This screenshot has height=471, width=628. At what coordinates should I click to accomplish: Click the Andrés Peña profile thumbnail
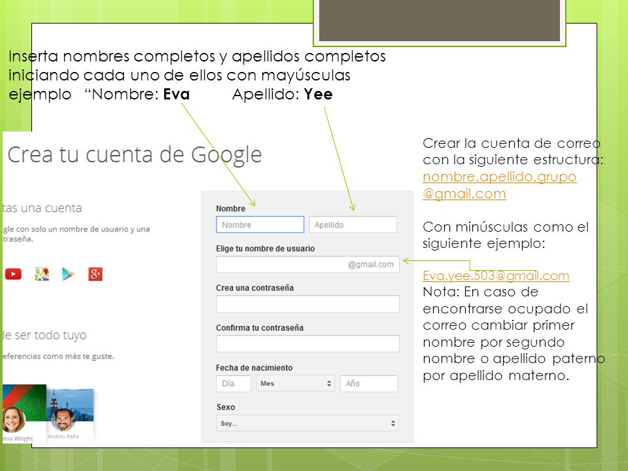(70, 415)
